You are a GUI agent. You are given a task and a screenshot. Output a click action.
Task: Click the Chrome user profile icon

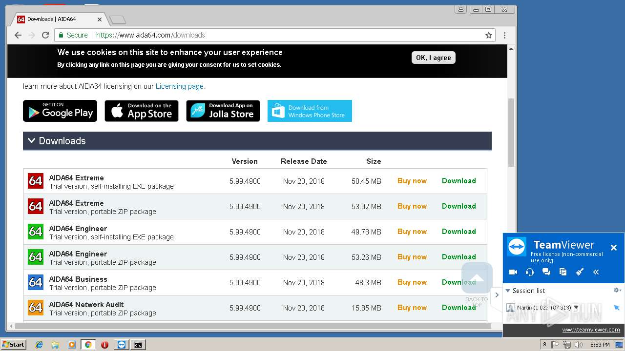[460, 9]
